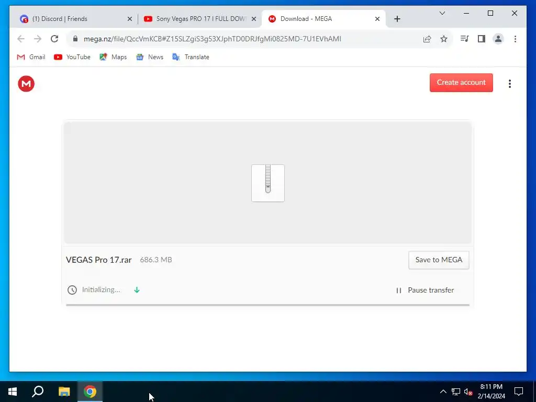Switch to Discord Friends tab
The width and height of the screenshot is (536, 402).
[76, 19]
